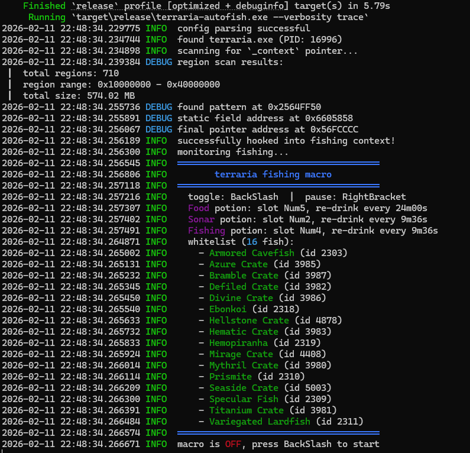This screenshot has width=470, height=453.
Task: Select 'Ebonkoi' whitelist entry
Action: (228, 309)
